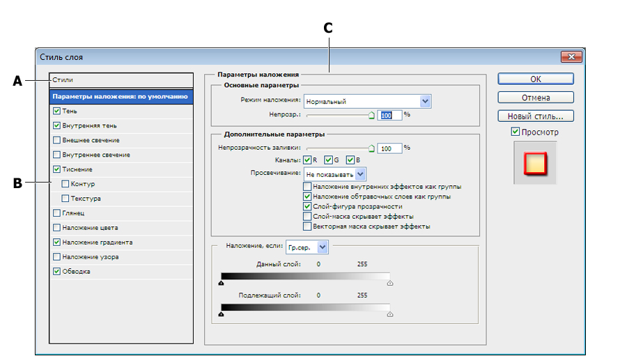620x363 pixels.
Task: Click Подлежащий слой black point triangle
Action: (221, 314)
